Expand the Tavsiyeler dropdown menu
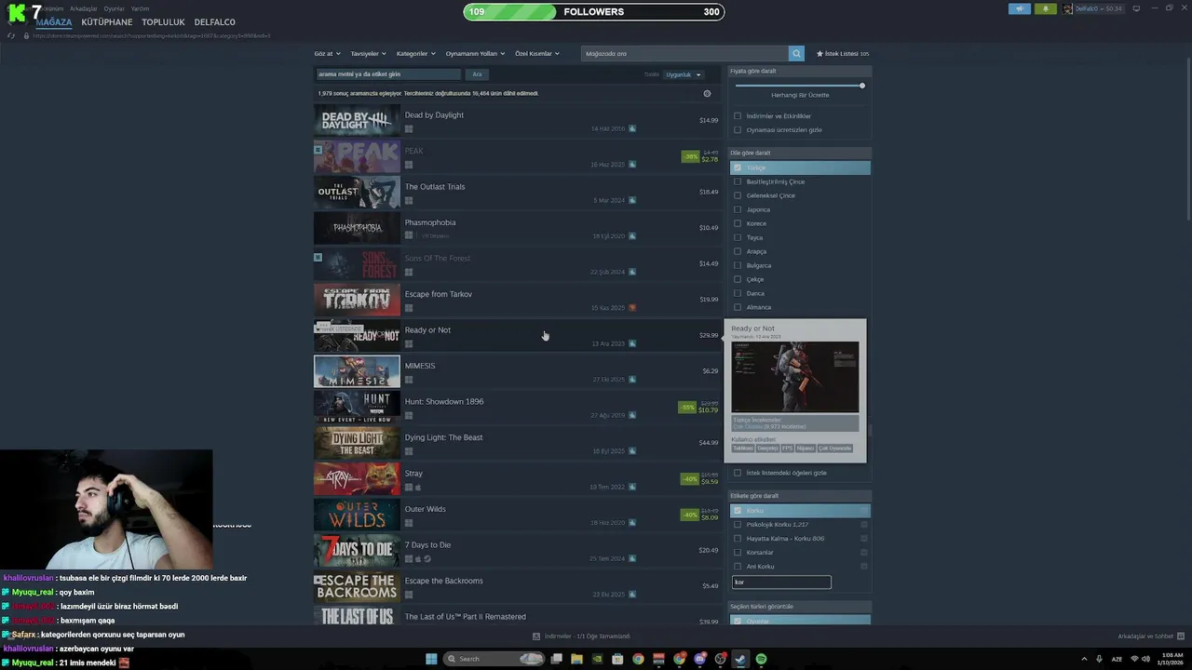 (368, 54)
